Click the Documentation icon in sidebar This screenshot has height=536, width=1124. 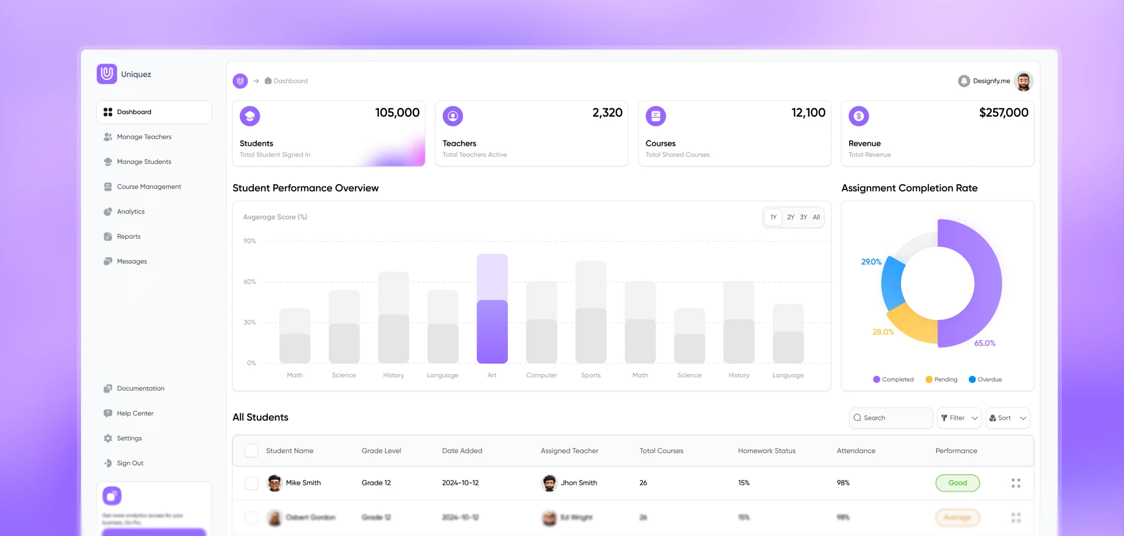pyautogui.click(x=108, y=389)
